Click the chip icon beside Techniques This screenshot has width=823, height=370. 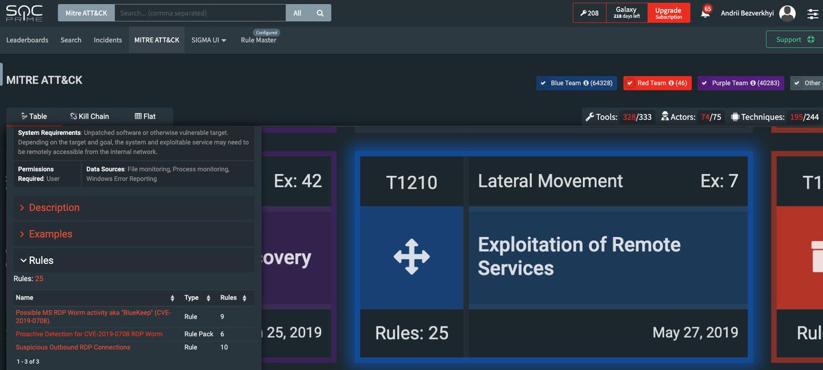click(735, 117)
